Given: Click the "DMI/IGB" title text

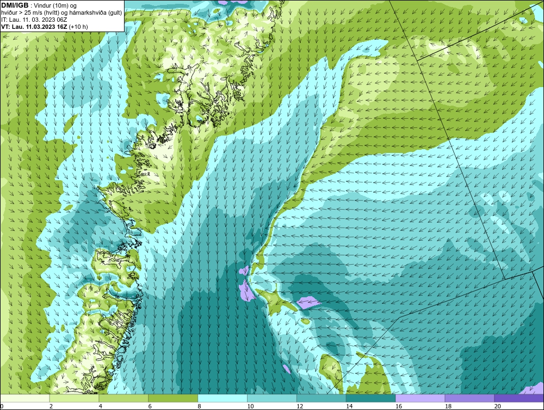Looking at the screenshot, I should click(15, 5).
